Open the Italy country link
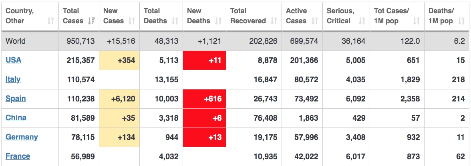The image size is (471, 166). (x=13, y=79)
